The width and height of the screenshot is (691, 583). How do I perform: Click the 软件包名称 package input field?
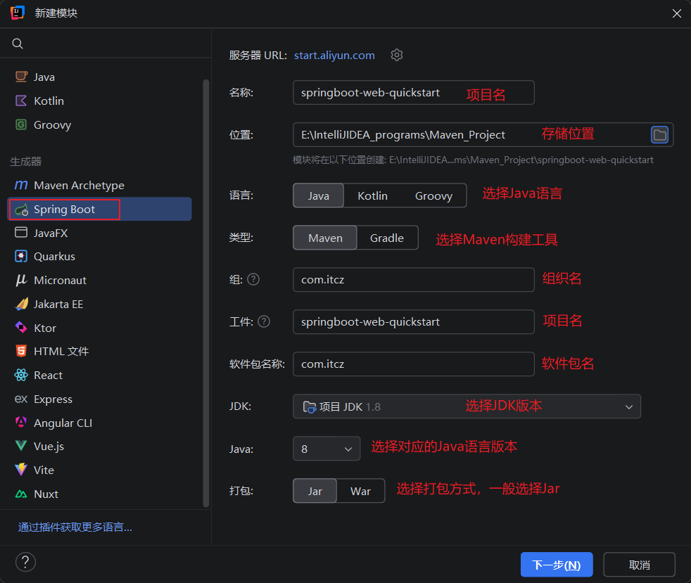click(413, 364)
